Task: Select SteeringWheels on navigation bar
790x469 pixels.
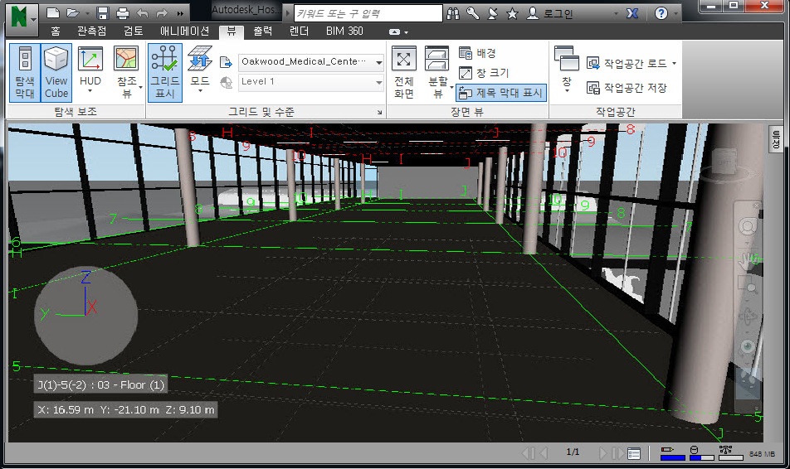Action: tap(748, 227)
